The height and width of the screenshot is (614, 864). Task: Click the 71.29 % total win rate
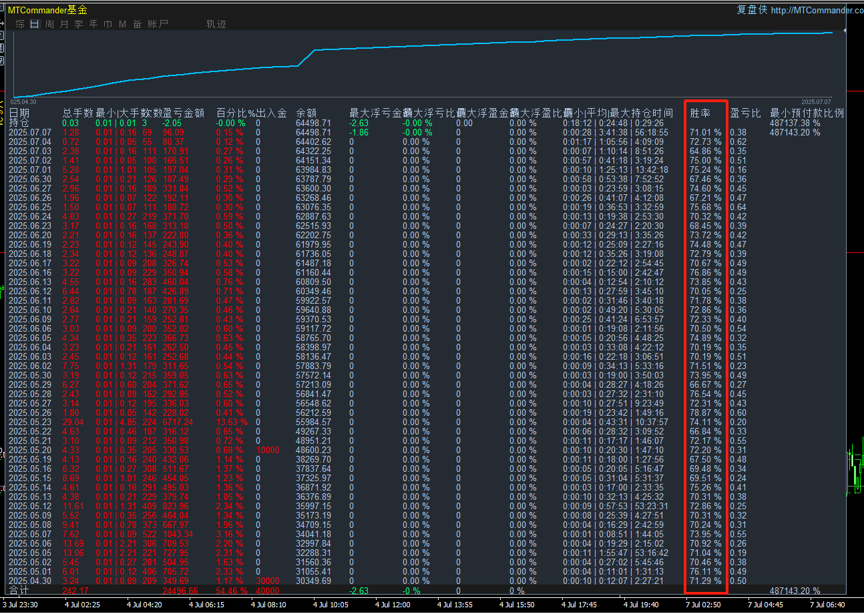coord(705,581)
